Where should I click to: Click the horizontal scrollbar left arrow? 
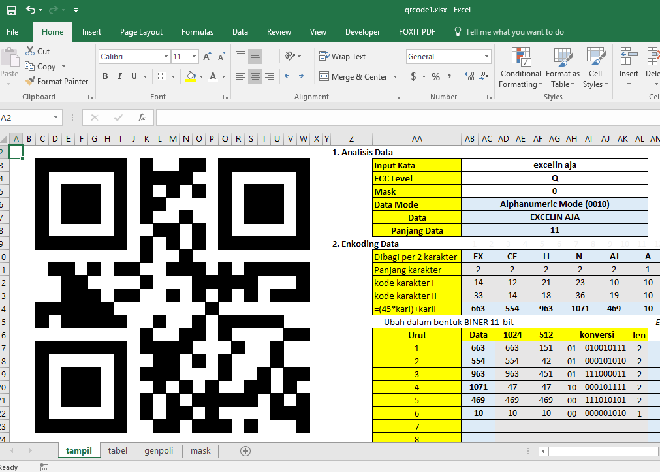point(543,451)
